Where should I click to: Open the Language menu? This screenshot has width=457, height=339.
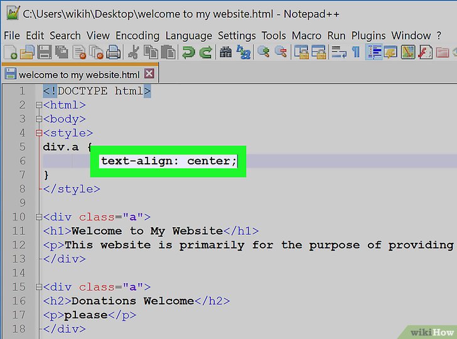point(188,36)
